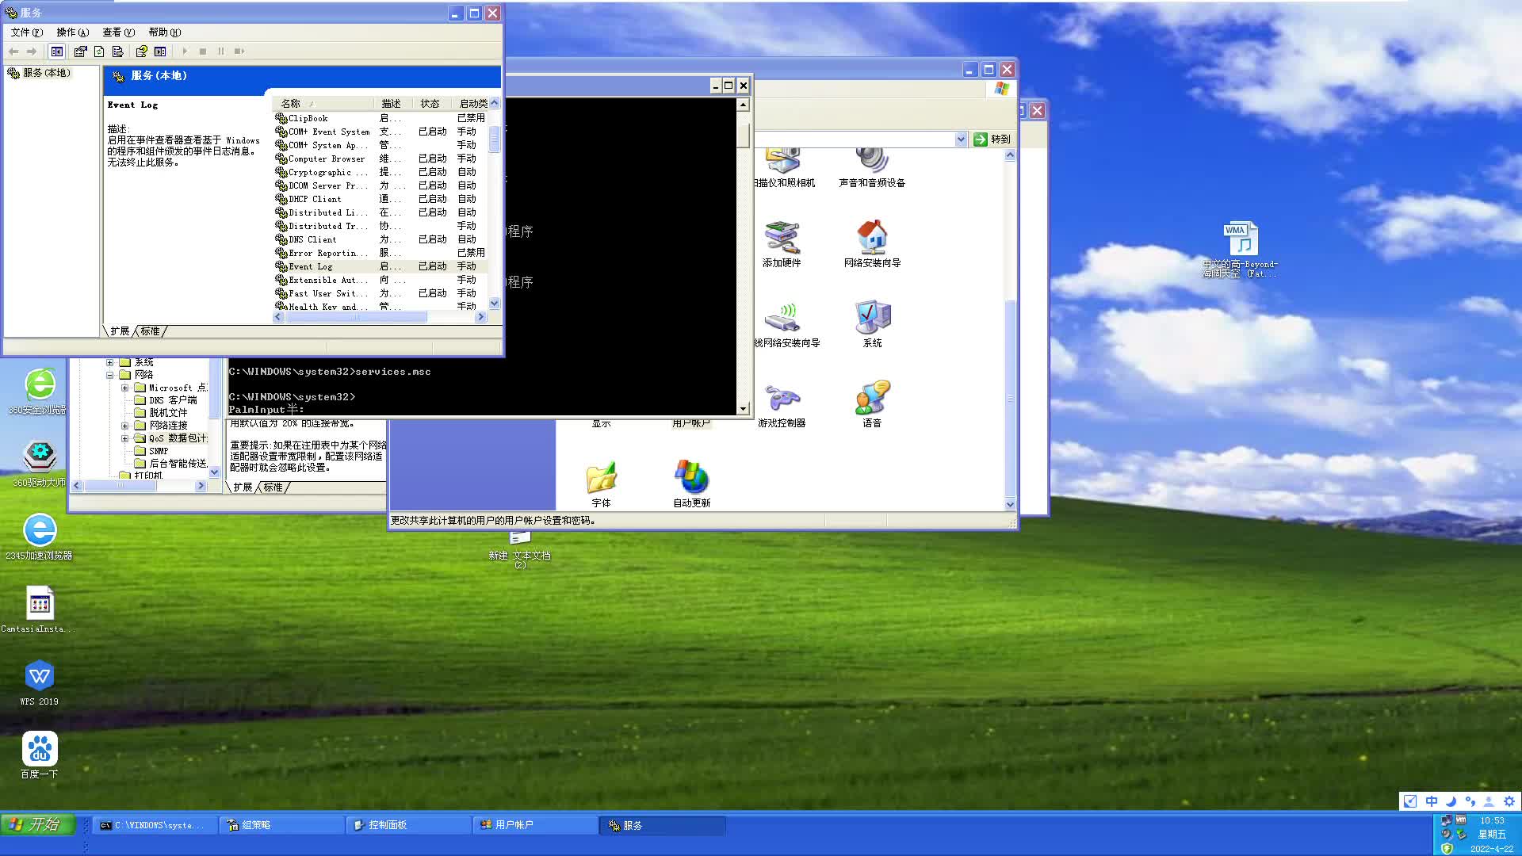
Task: Open the 系统 icon in Control Panel
Action: click(872, 324)
